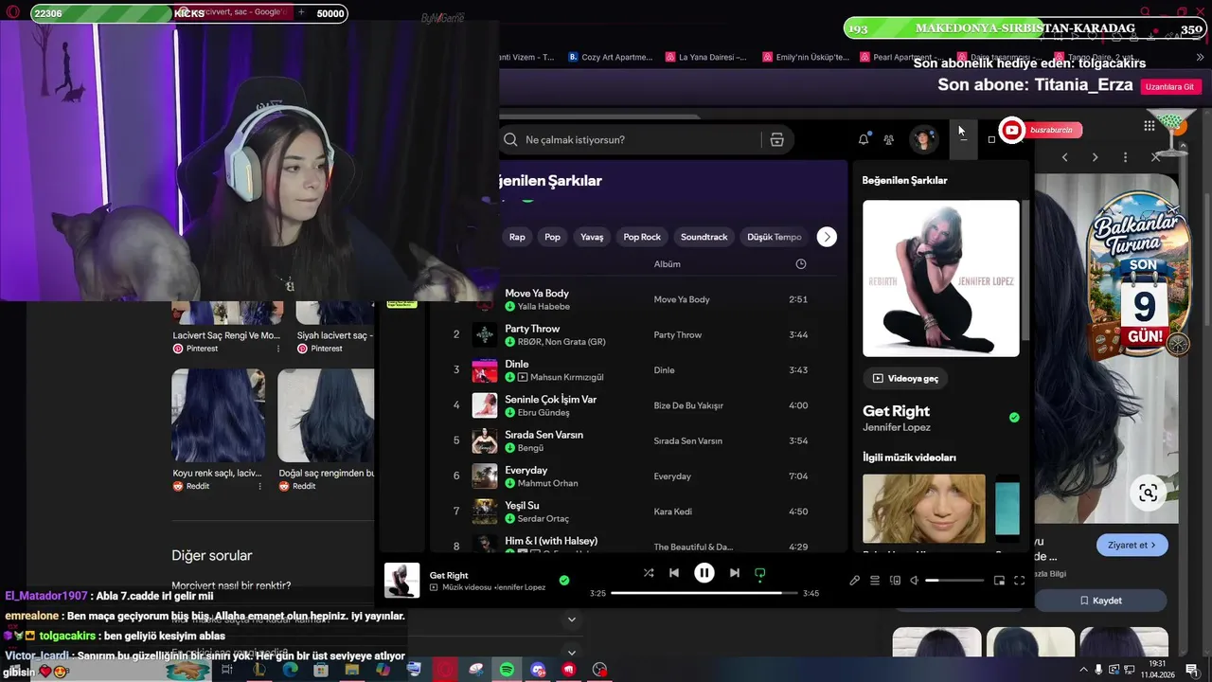Go forward in image preview panel

[x=1096, y=157]
